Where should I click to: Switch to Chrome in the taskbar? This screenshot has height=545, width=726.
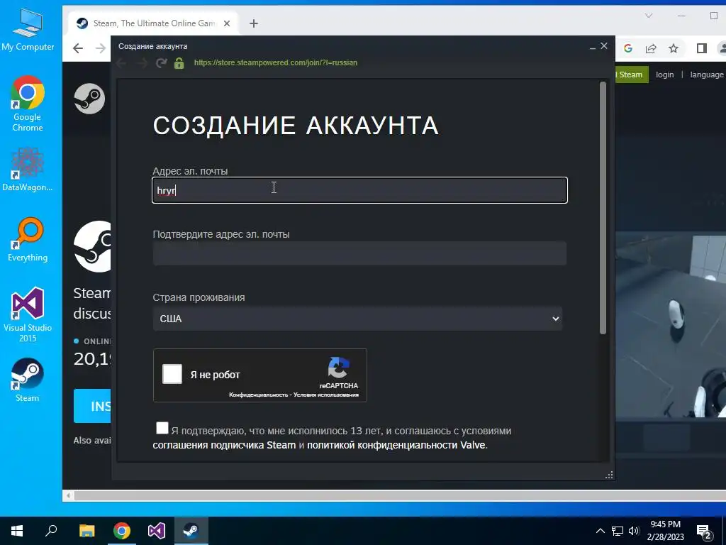(x=122, y=531)
